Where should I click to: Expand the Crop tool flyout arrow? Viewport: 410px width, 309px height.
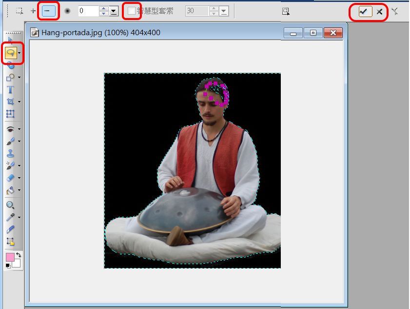pyautogui.click(x=20, y=102)
